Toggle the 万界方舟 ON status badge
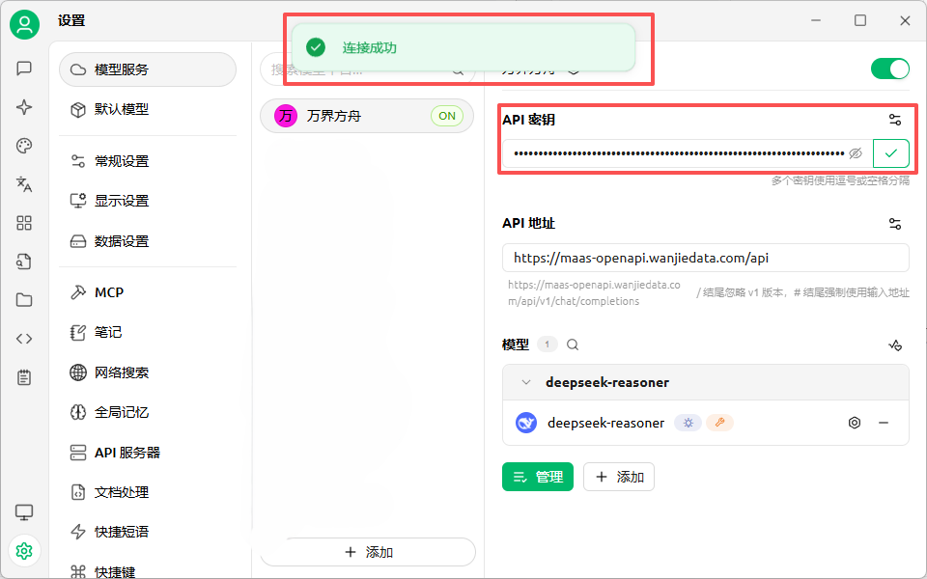927x579 pixels. tap(446, 116)
